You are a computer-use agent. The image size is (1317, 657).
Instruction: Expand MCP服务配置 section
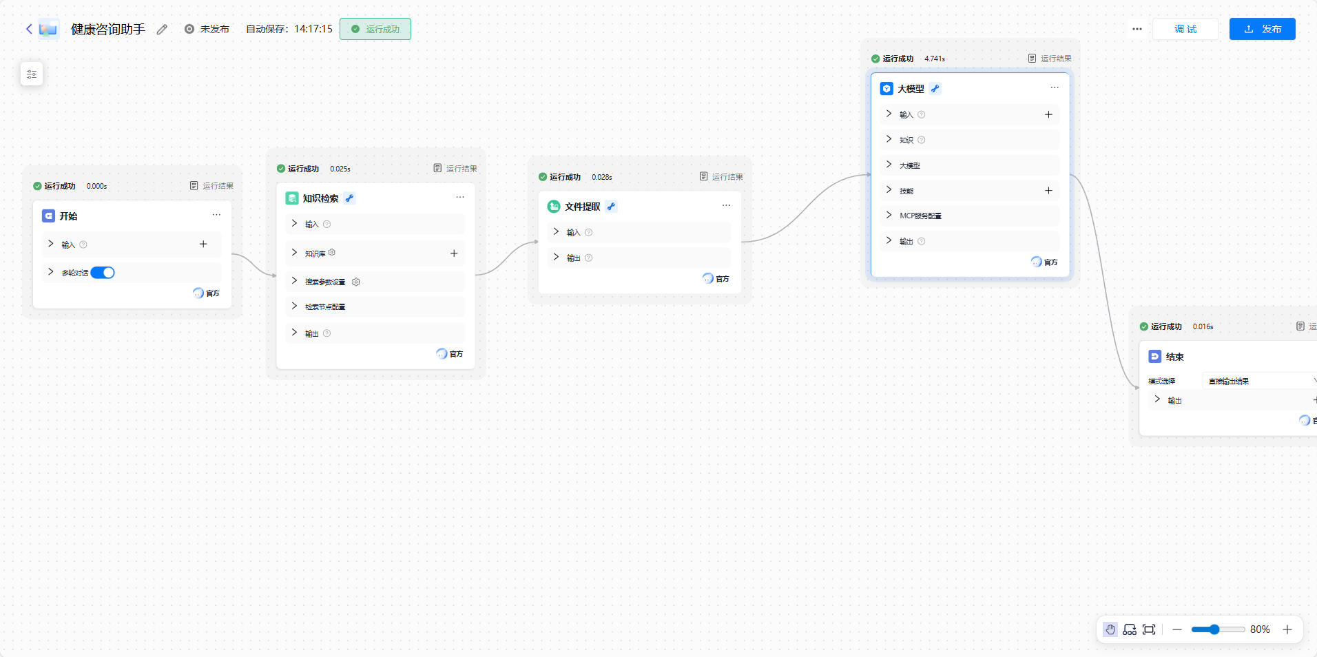pyautogui.click(x=889, y=215)
